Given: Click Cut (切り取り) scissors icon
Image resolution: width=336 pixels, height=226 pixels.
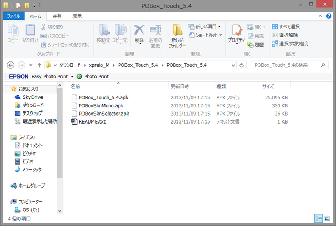Looking at the screenshot, I should (44, 27).
